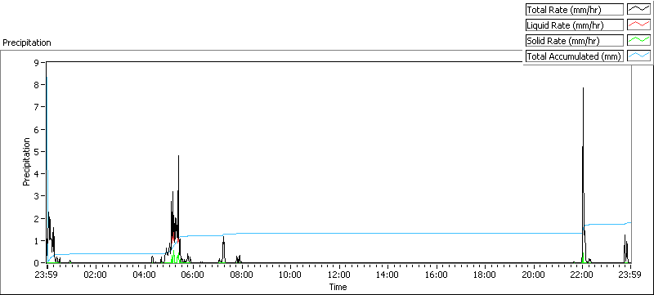Click the Liquid Rate red line swatch
The width and height of the screenshot is (654, 295).
(x=638, y=25)
